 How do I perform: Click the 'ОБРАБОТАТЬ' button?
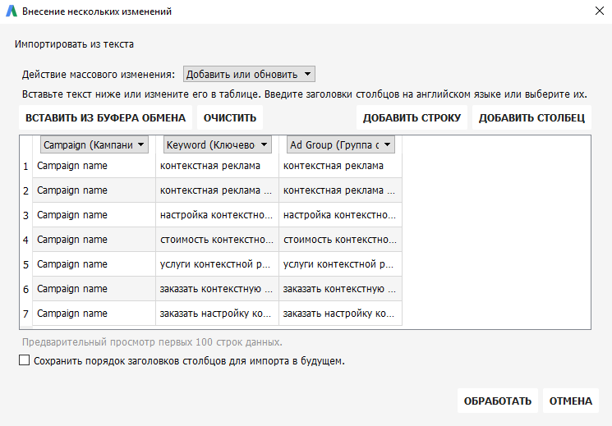pos(498,401)
